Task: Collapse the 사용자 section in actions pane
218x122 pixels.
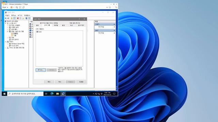Action: [x=114, y=24]
